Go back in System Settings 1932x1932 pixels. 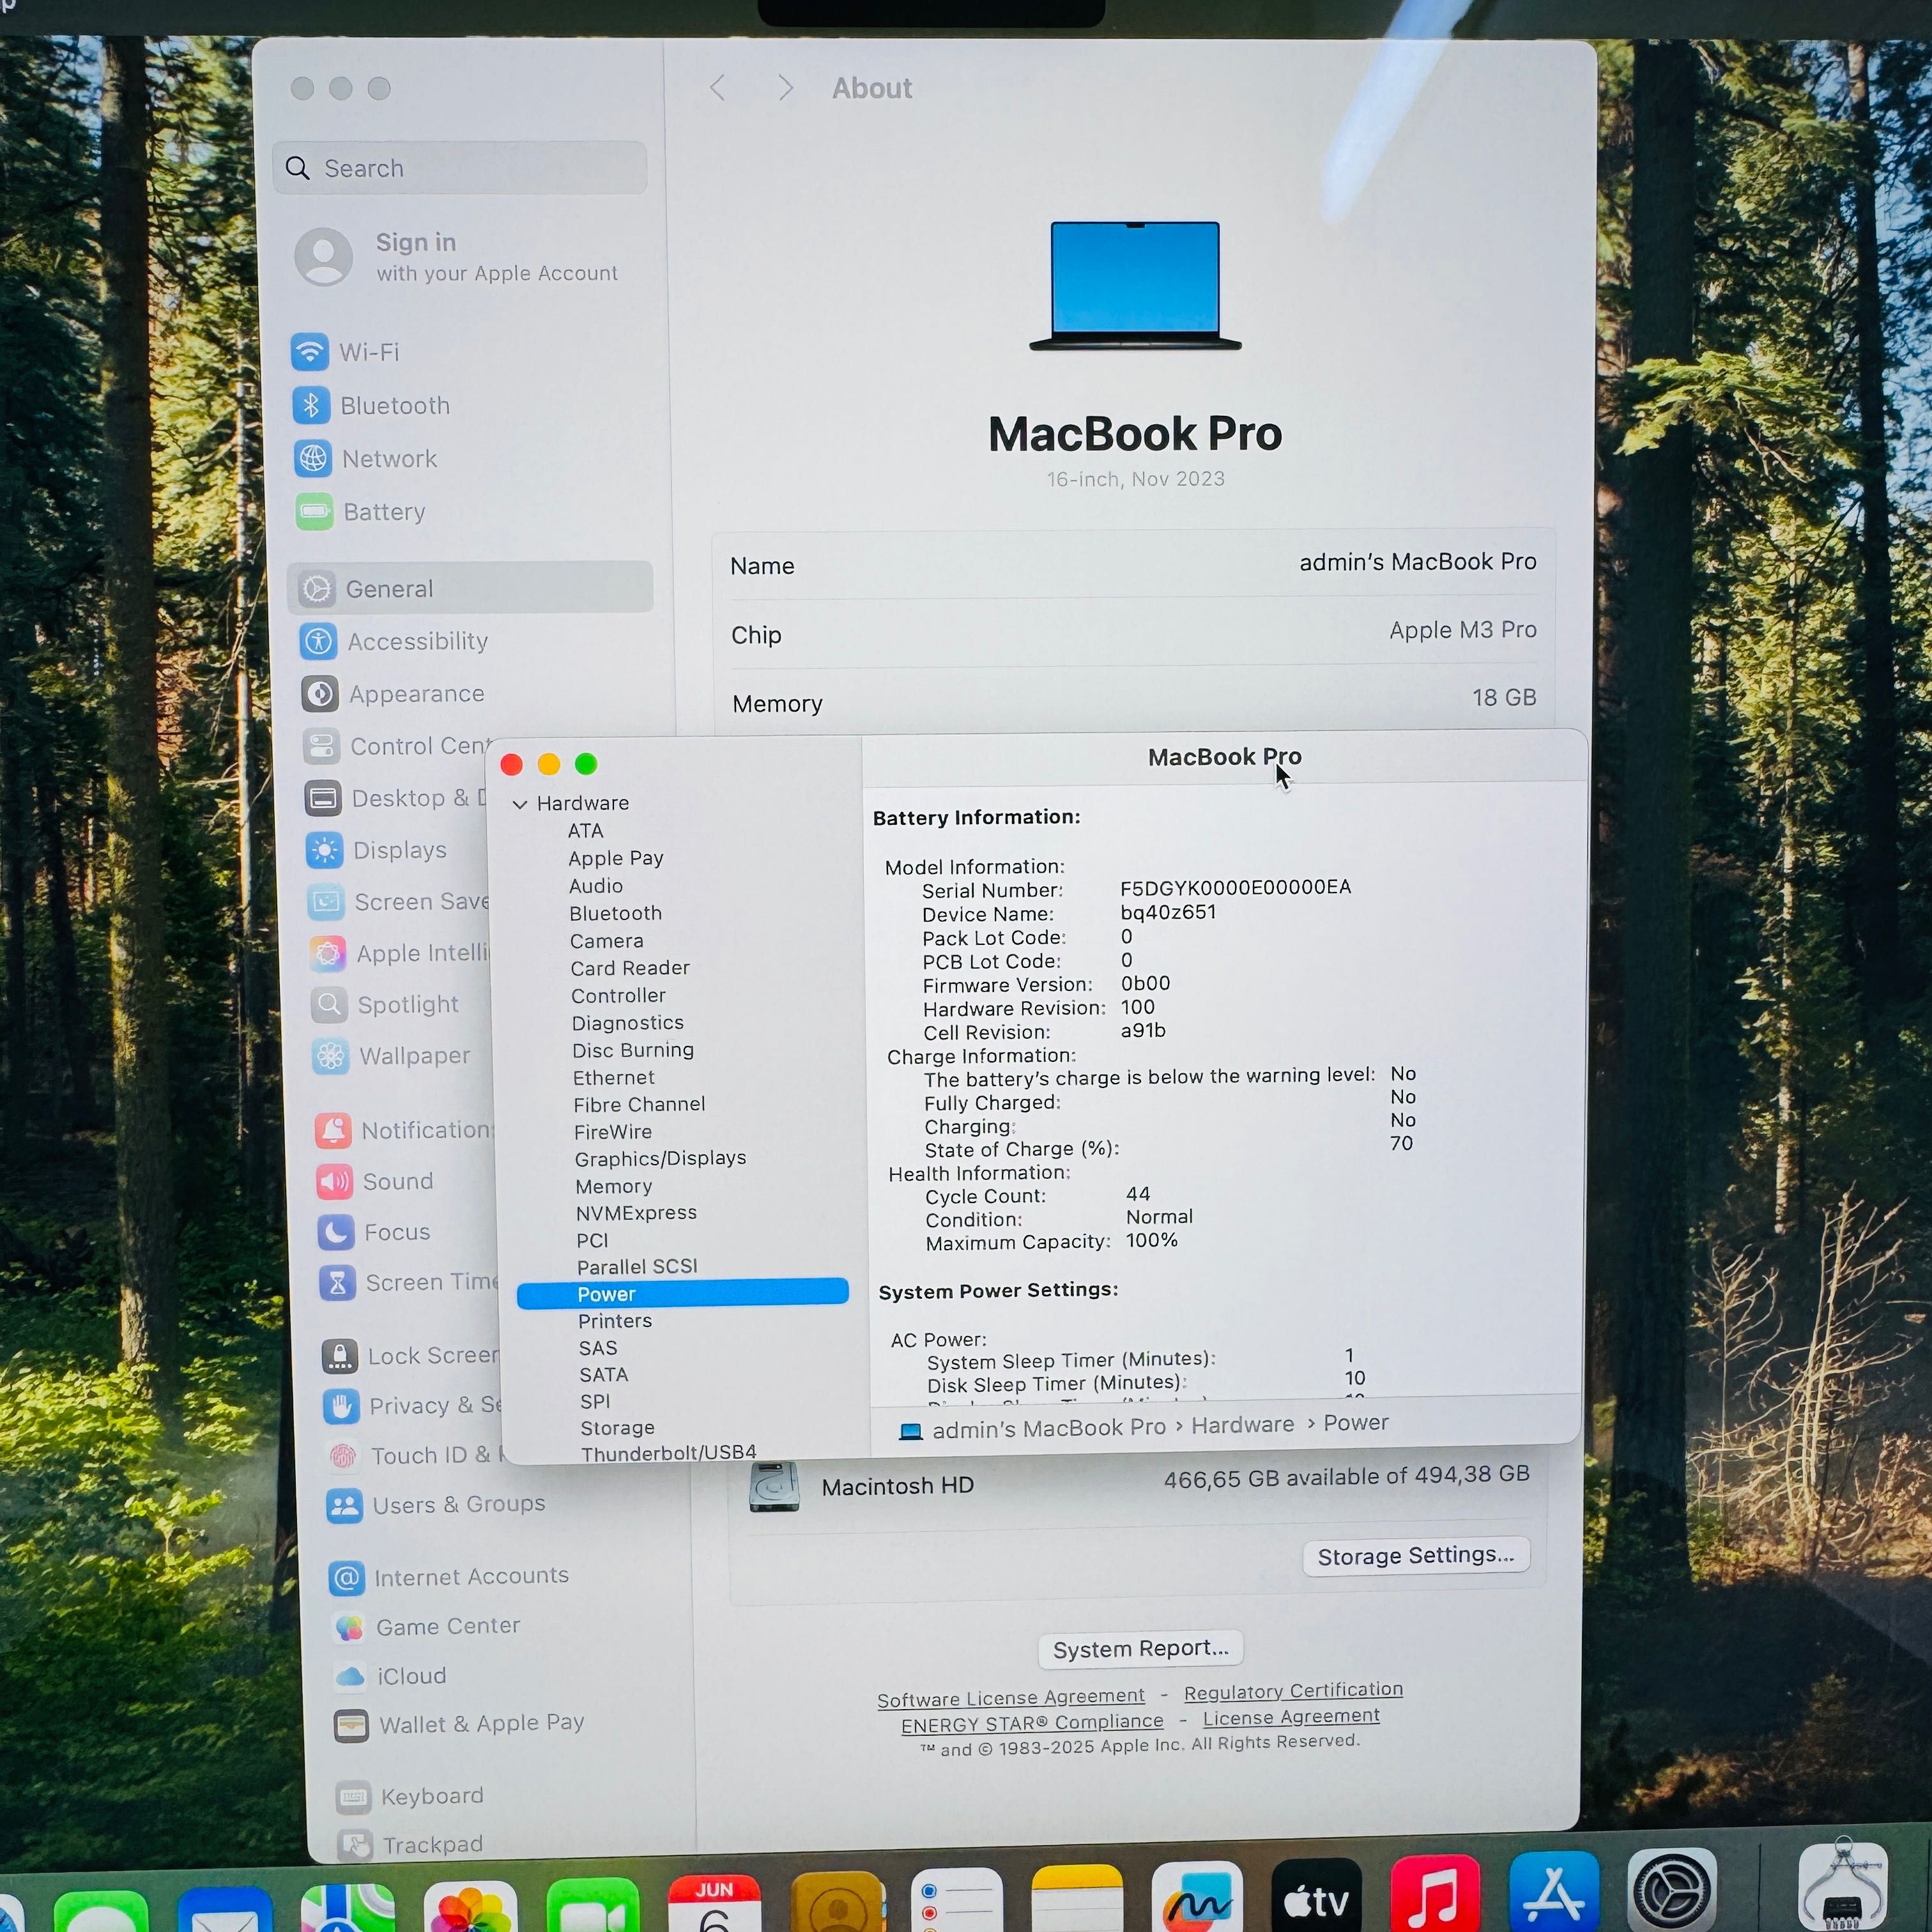(x=717, y=88)
